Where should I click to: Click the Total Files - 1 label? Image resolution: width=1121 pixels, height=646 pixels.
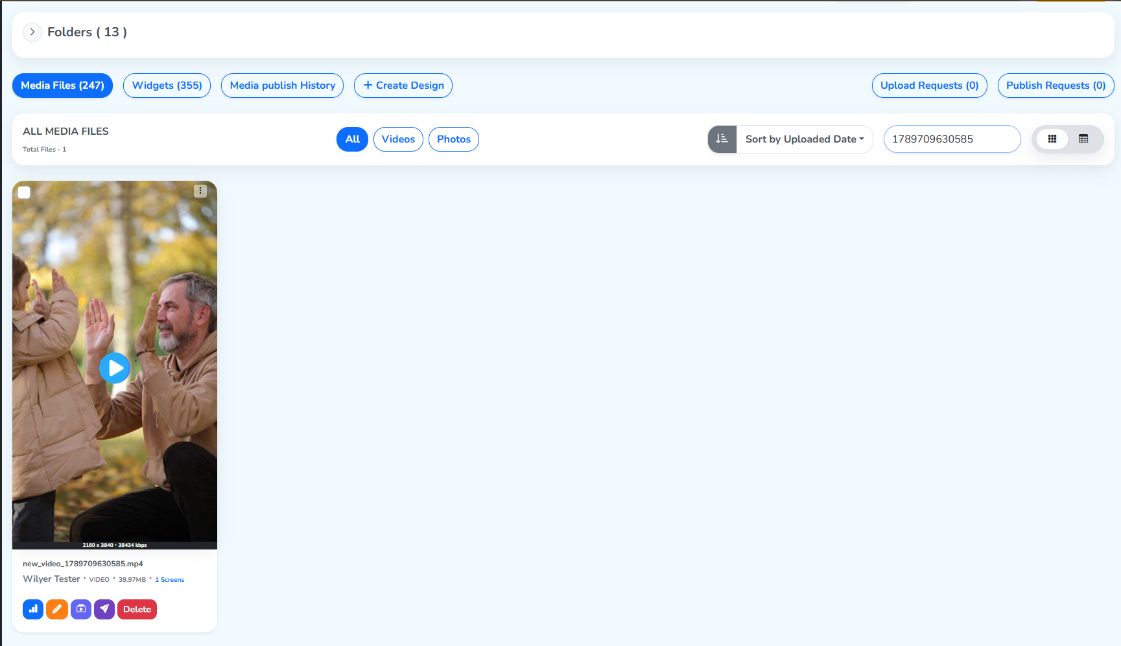pyautogui.click(x=45, y=150)
